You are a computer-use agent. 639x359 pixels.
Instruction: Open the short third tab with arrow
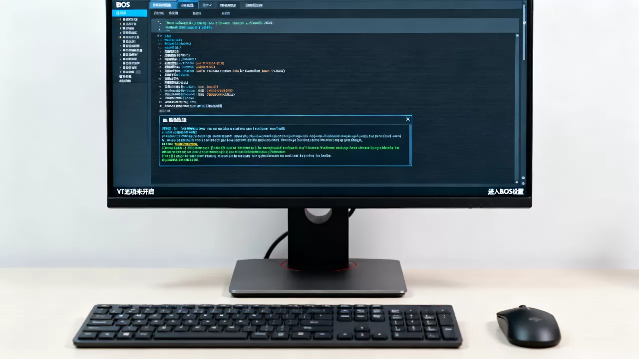coord(207,5)
